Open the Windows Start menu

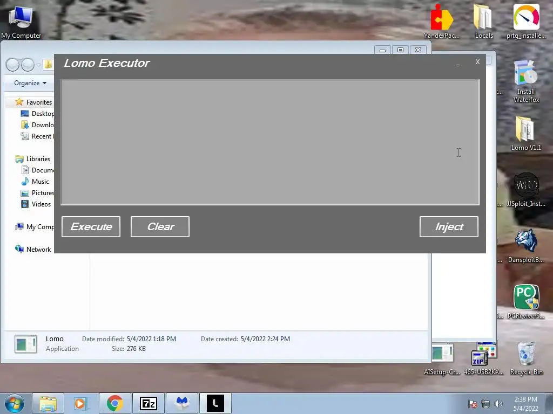coord(15,403)
